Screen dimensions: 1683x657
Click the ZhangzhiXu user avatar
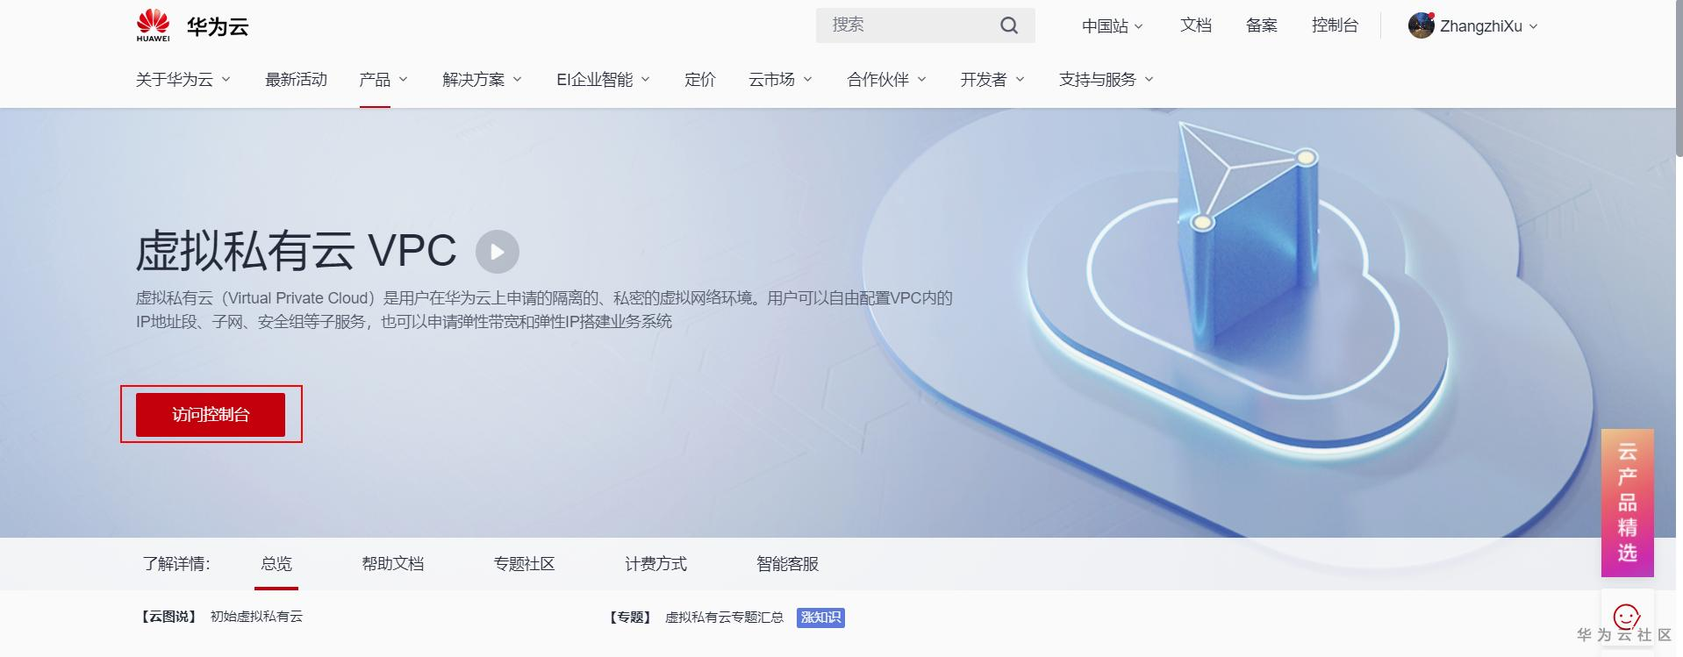pyautogui.click(x=1421, y=25)
